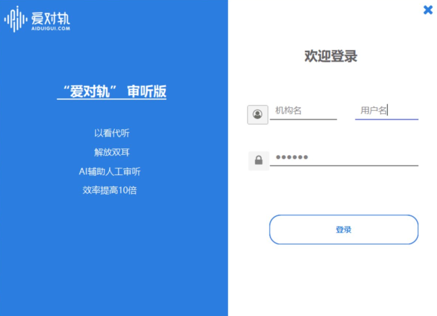The width and height of the screenshot is (437, 316).
Task: Click the AI辅助人工审听 text line
Action: [x=110, y=171]
